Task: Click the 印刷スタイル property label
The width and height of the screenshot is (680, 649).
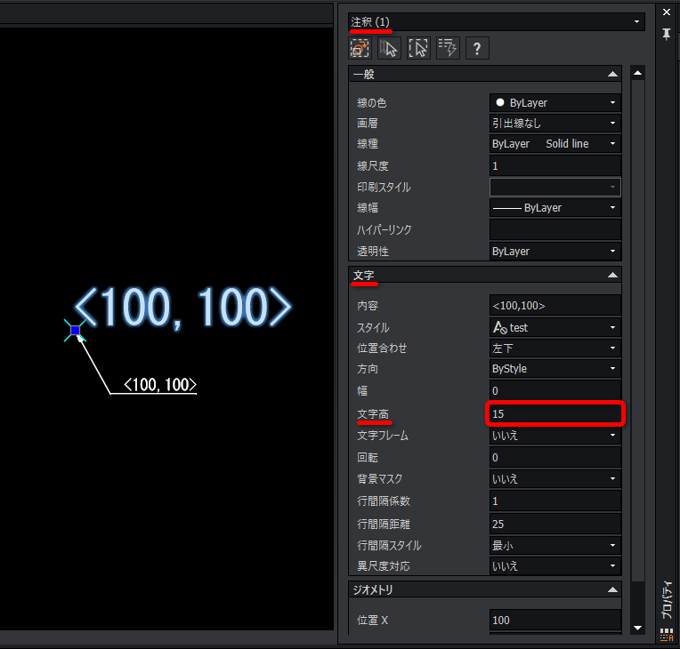Action: [x=384, y=188]
